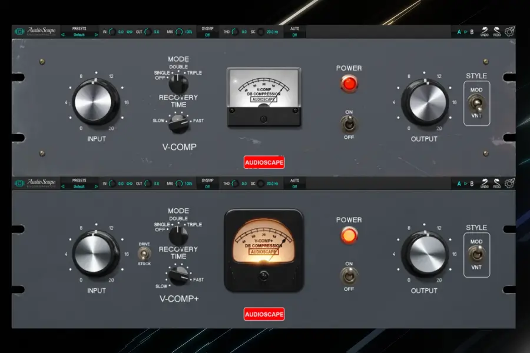Click the MIX knob on V-COMP+ toolbar

(179, 184)
